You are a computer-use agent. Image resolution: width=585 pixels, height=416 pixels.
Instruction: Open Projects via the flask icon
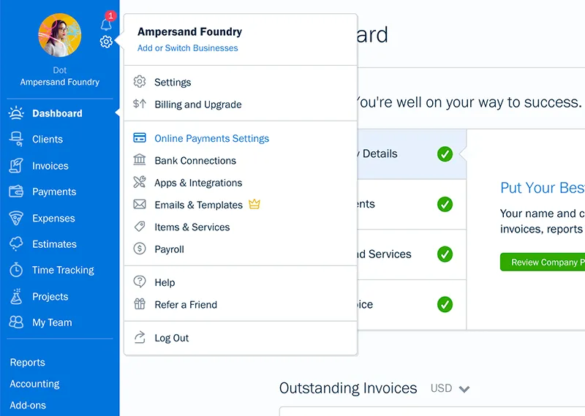[16, 297]
